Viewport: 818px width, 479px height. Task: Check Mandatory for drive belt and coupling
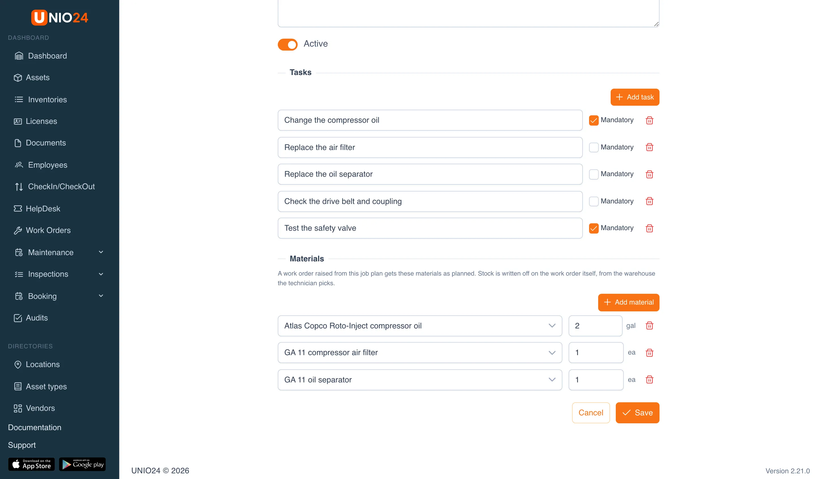click(x=594, y=201)
